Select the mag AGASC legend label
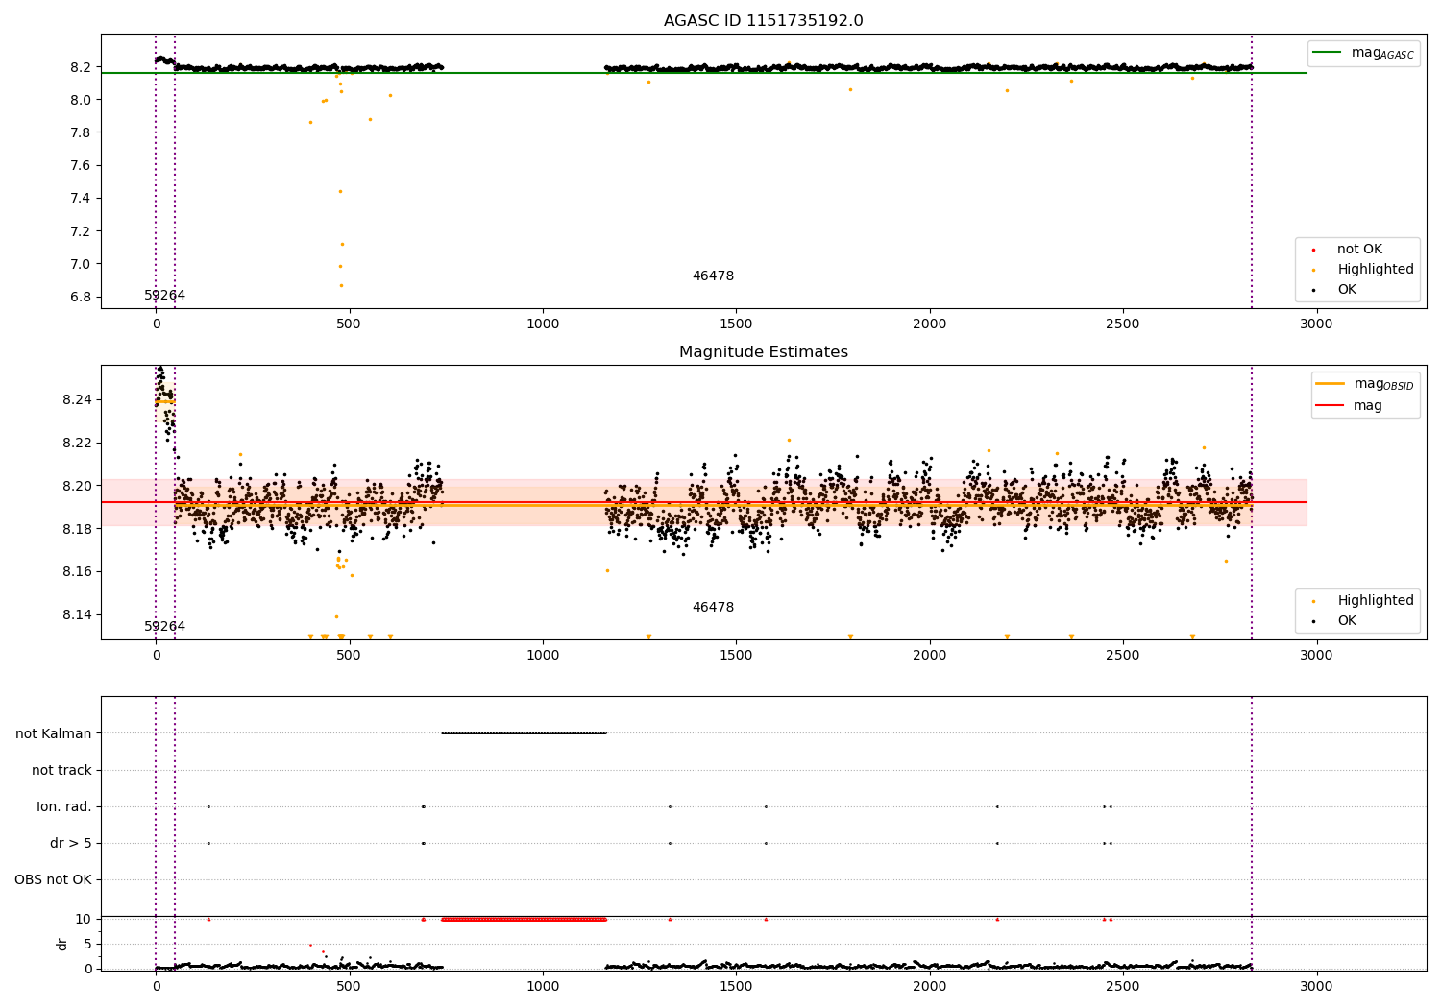This screenshot has width=1441, height=1008. pyautogui.click(x=1382, y=53)
